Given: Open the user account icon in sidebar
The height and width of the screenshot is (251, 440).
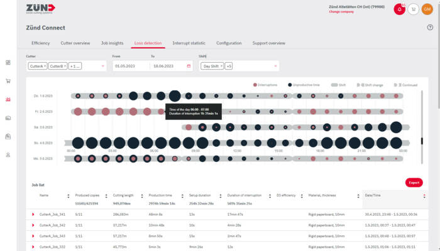Looking at the screenshot, I should point(8,154).
